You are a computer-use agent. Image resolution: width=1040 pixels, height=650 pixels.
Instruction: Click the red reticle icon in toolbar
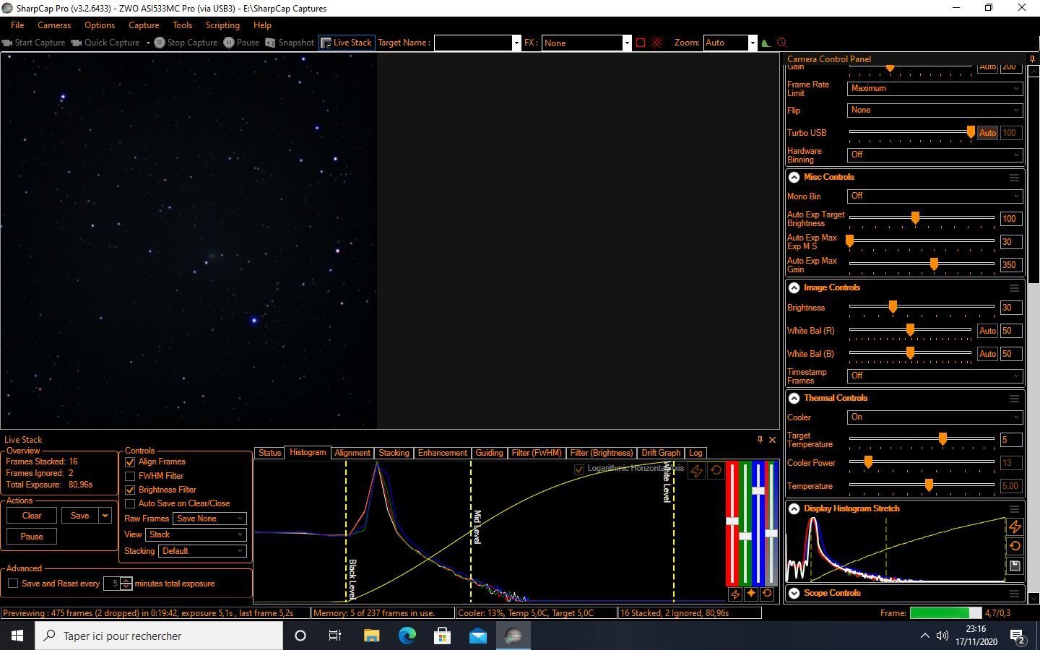click(781, 43)
